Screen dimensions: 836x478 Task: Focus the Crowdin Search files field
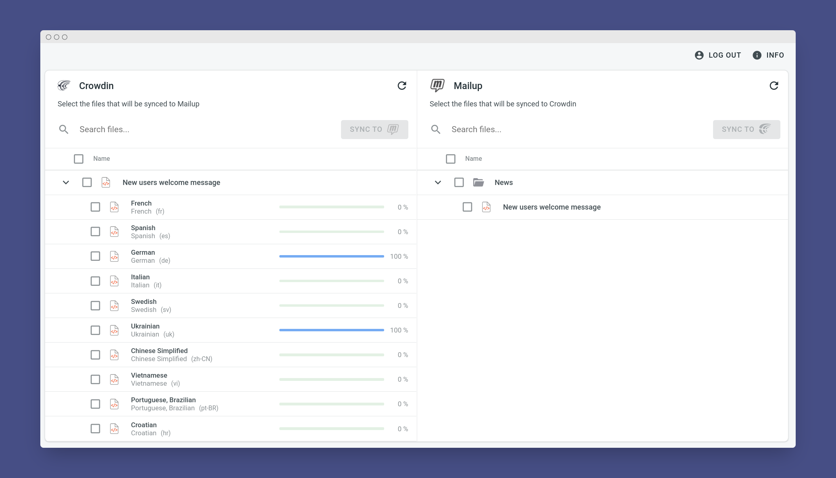coord(206,129)
